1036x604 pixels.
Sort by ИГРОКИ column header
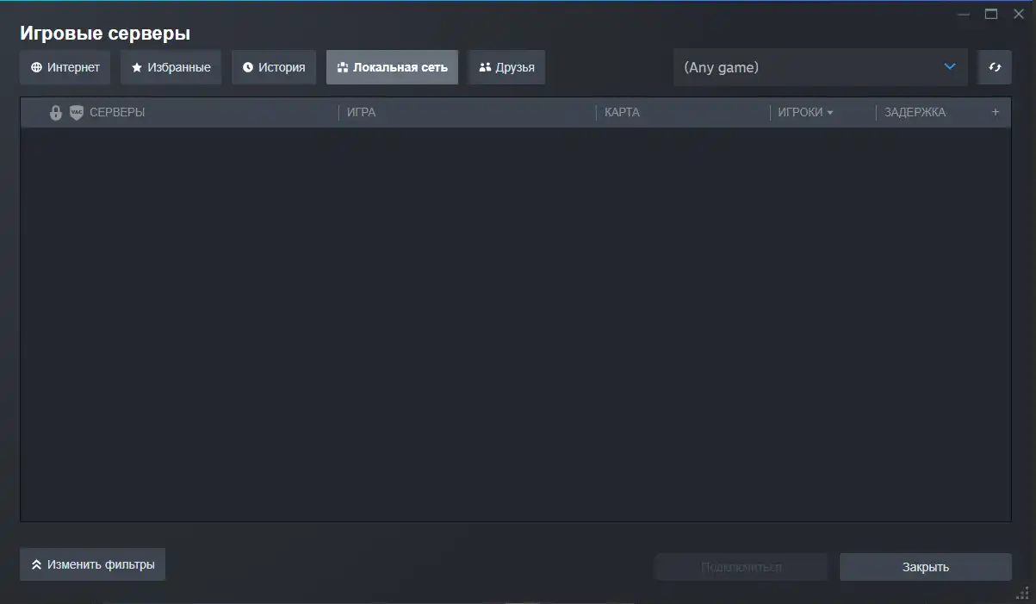805,113
